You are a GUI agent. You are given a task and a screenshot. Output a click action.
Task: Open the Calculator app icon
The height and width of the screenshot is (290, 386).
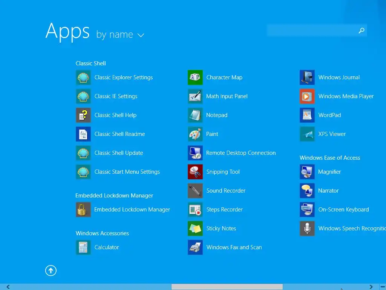[83, 247]
